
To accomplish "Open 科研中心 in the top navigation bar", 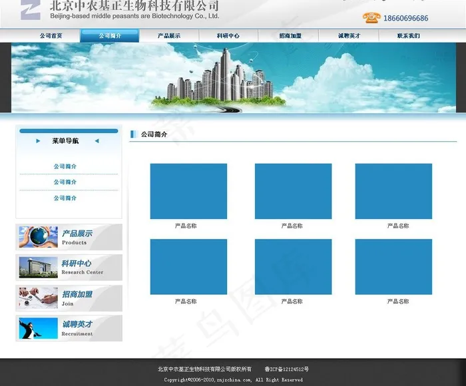I will click(228, 36).
